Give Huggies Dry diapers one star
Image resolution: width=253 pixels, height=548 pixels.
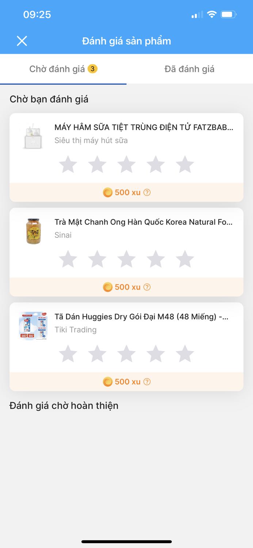click(x=68, y=354)
